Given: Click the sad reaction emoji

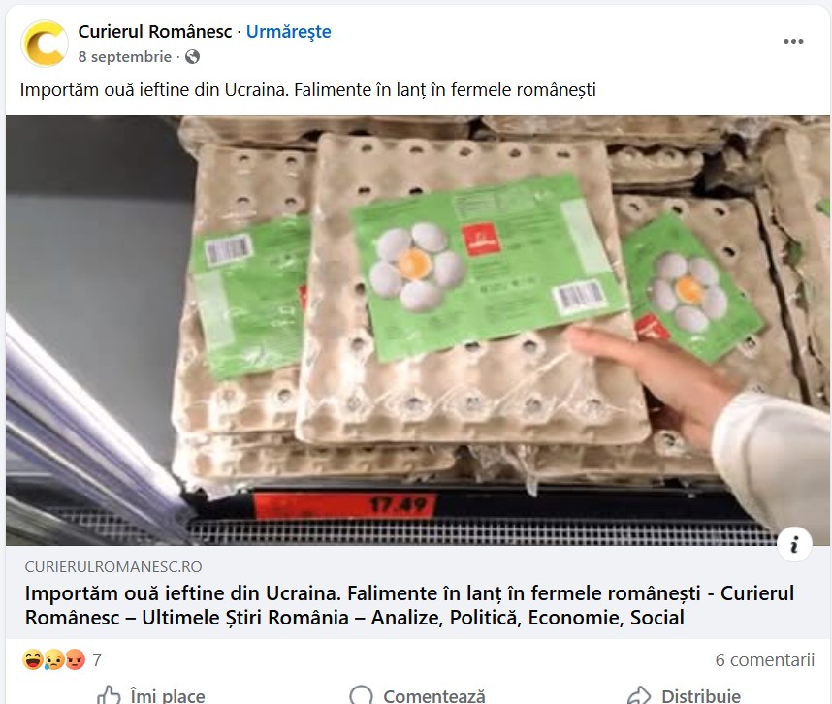Looking at the screenshot, I should click(53, 659).
